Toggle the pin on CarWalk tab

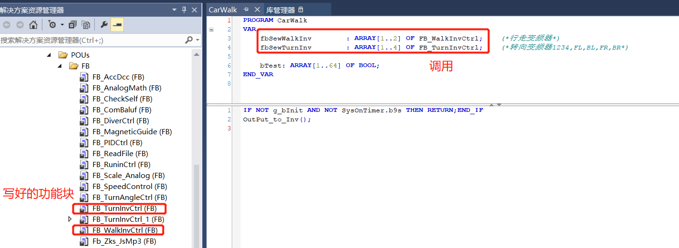pos(246,10)
